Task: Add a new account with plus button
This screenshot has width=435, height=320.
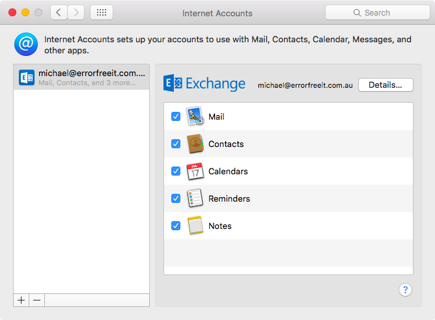Action: coord(21,300)
